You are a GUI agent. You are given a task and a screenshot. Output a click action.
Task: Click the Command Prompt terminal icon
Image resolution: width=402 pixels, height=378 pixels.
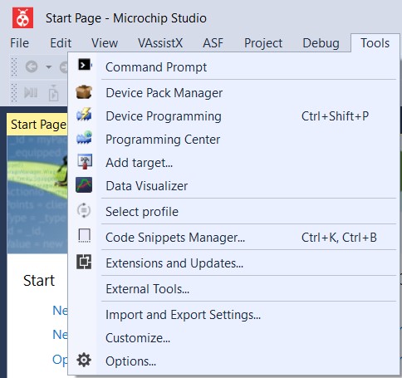85,65
